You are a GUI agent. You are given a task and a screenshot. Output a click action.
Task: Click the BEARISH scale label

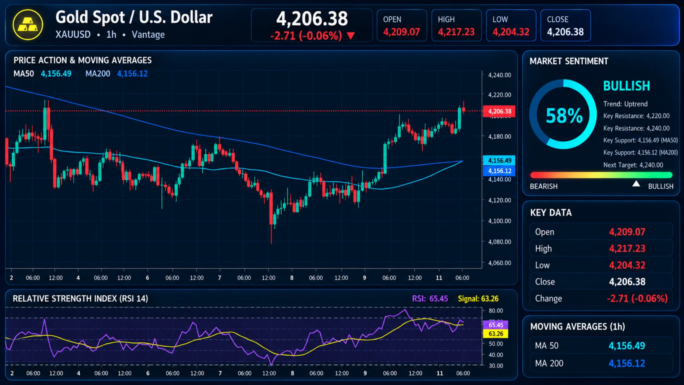coord(543,186)
